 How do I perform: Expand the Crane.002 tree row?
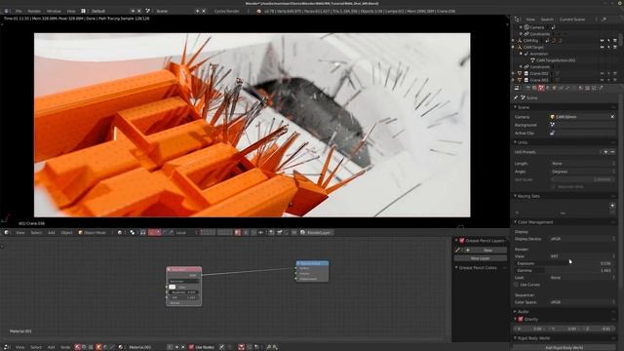[514, 73]
